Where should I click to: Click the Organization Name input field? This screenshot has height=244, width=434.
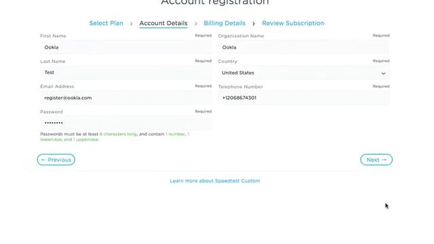[304, 47]
